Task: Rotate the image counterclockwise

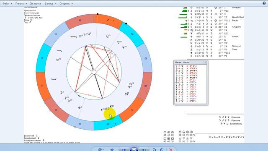Action: tap(154, 150)
